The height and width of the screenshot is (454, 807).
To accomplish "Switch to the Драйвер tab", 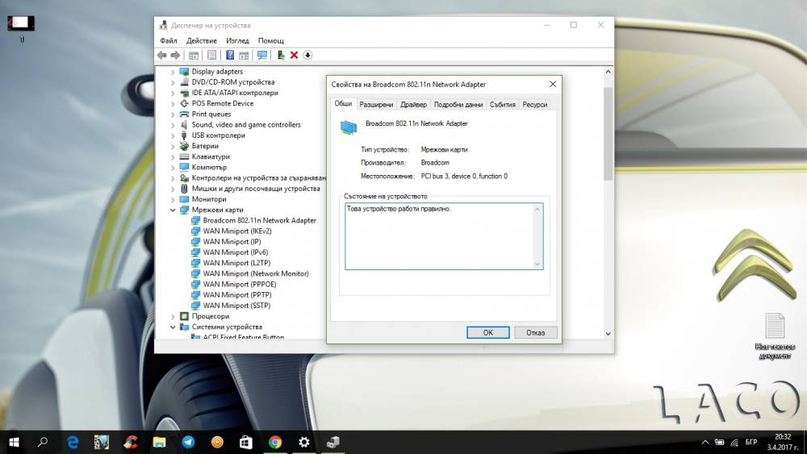I will [413, 104].
